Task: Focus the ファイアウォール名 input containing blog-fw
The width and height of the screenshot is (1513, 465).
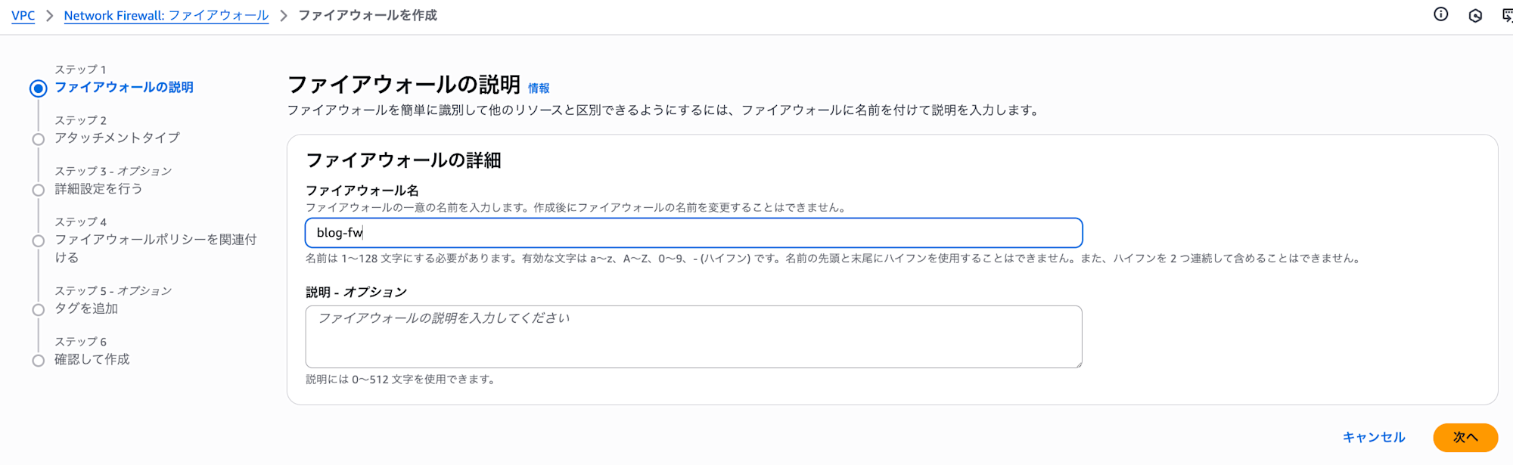Action: click(x=693, y=233)
